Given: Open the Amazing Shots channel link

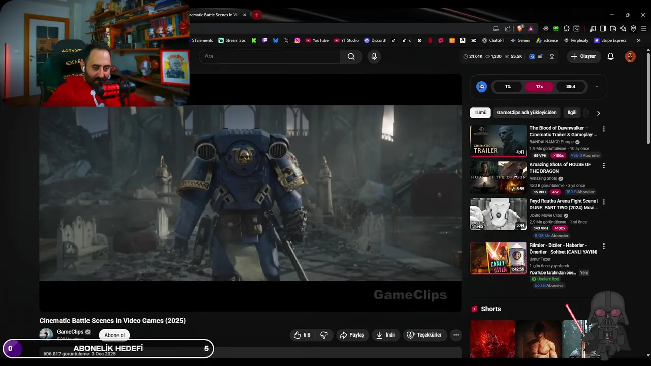Looking at the screenshot, I should tap(543, 179).
